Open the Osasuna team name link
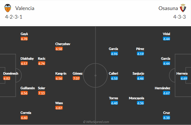Viewport: 191px width, 125px height. tap(168, 8)
